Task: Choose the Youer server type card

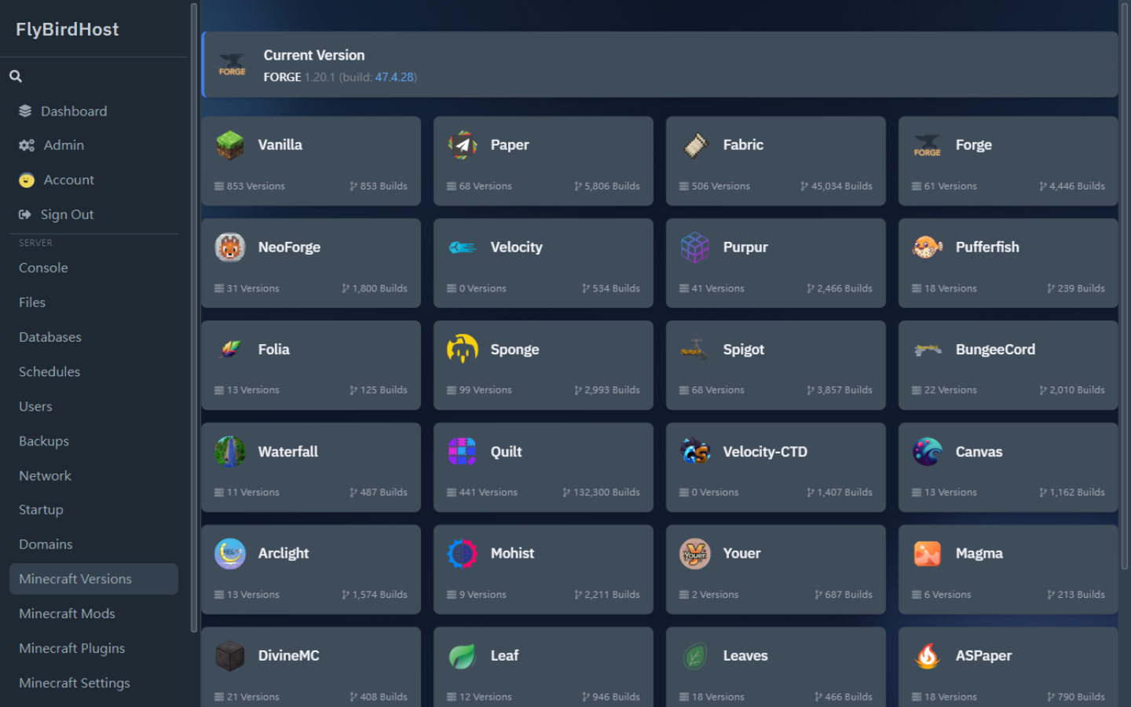Action: (x=775, y=570)
